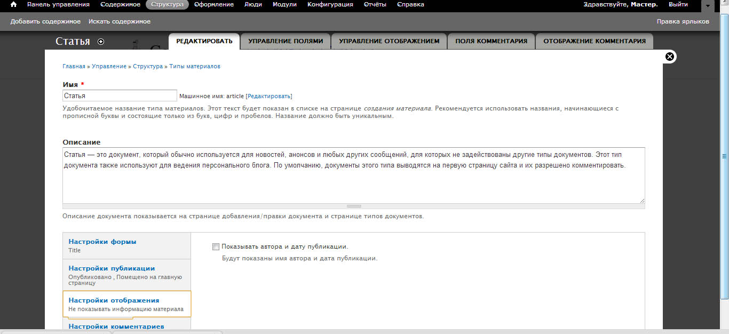729x334 pixels.
Task: Click the Правка ярлыков link
Action: coord(683,21)
